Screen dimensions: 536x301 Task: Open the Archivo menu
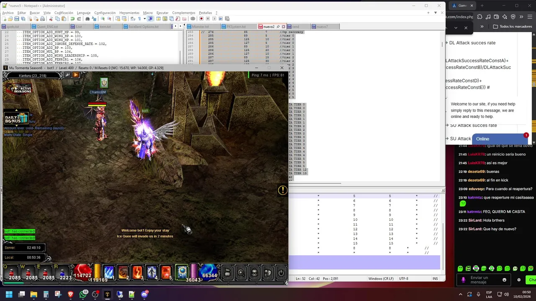8,13
